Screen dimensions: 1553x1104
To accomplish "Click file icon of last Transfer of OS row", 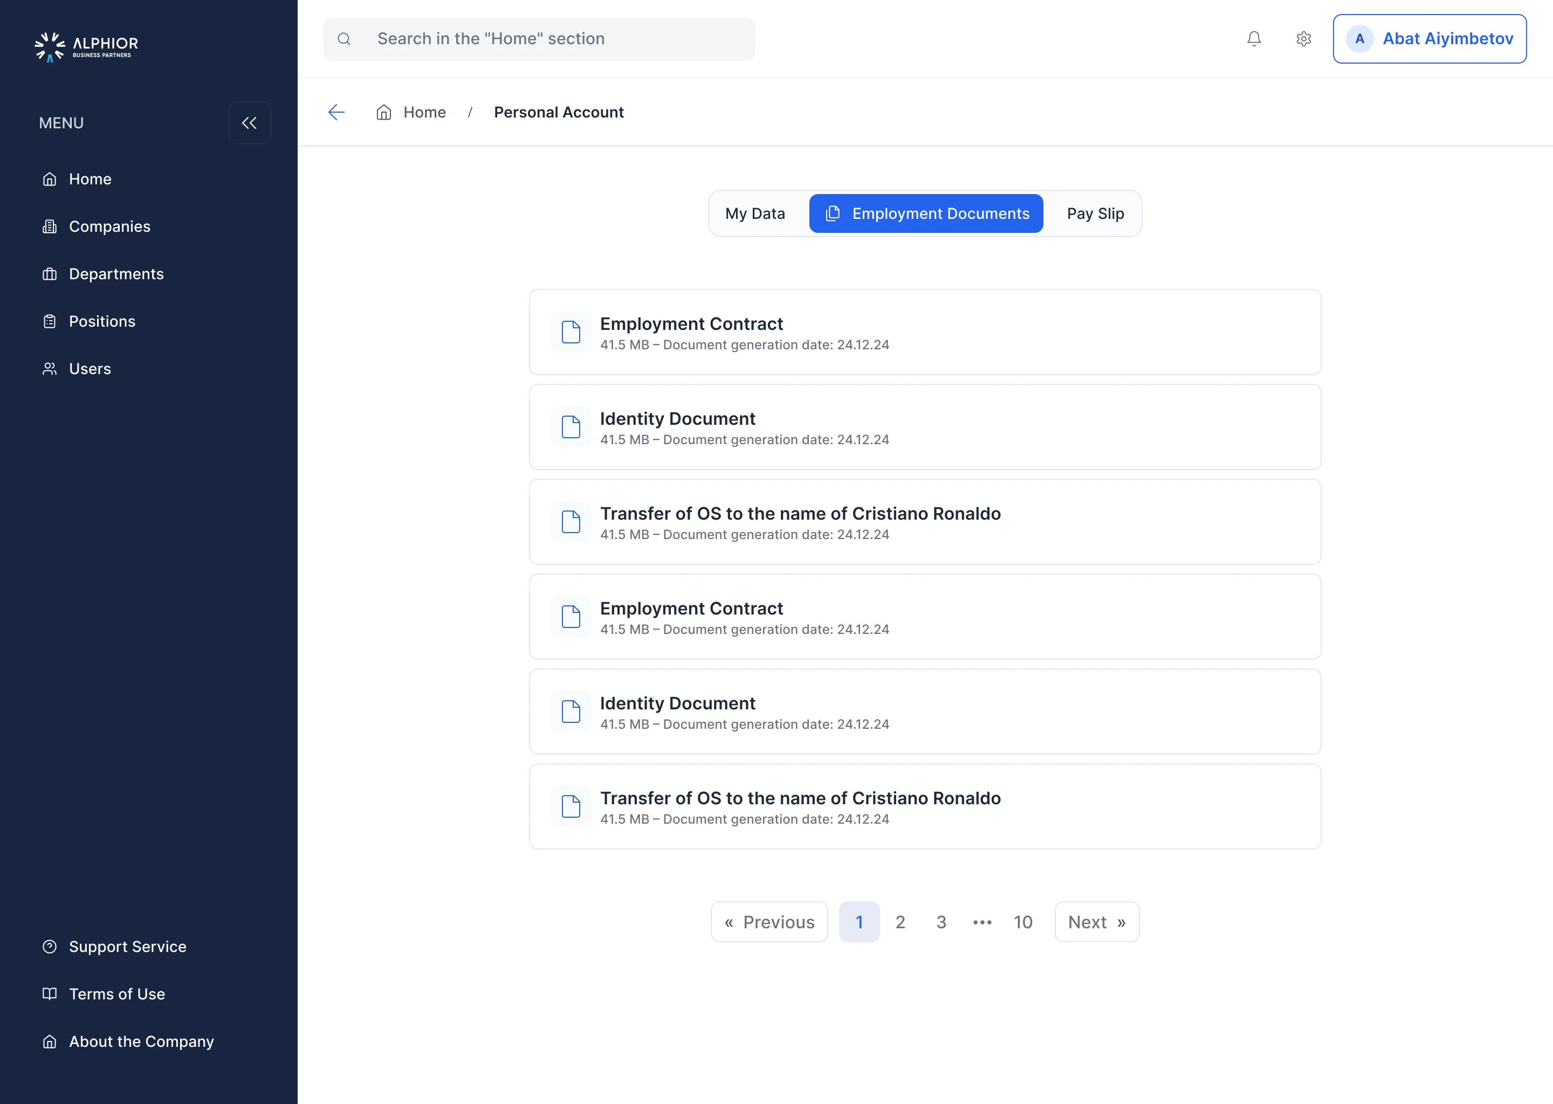I will coord(571,806).
